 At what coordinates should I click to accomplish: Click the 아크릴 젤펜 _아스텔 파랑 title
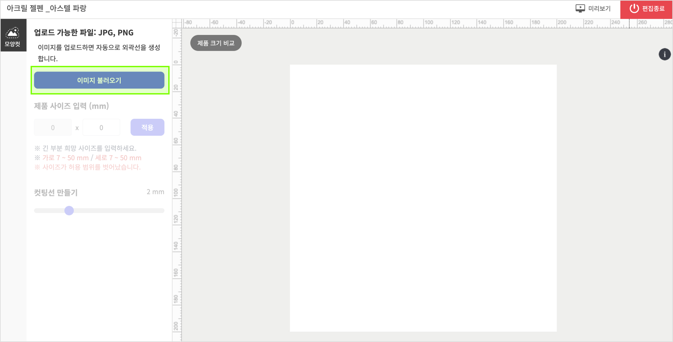(47, 8)
